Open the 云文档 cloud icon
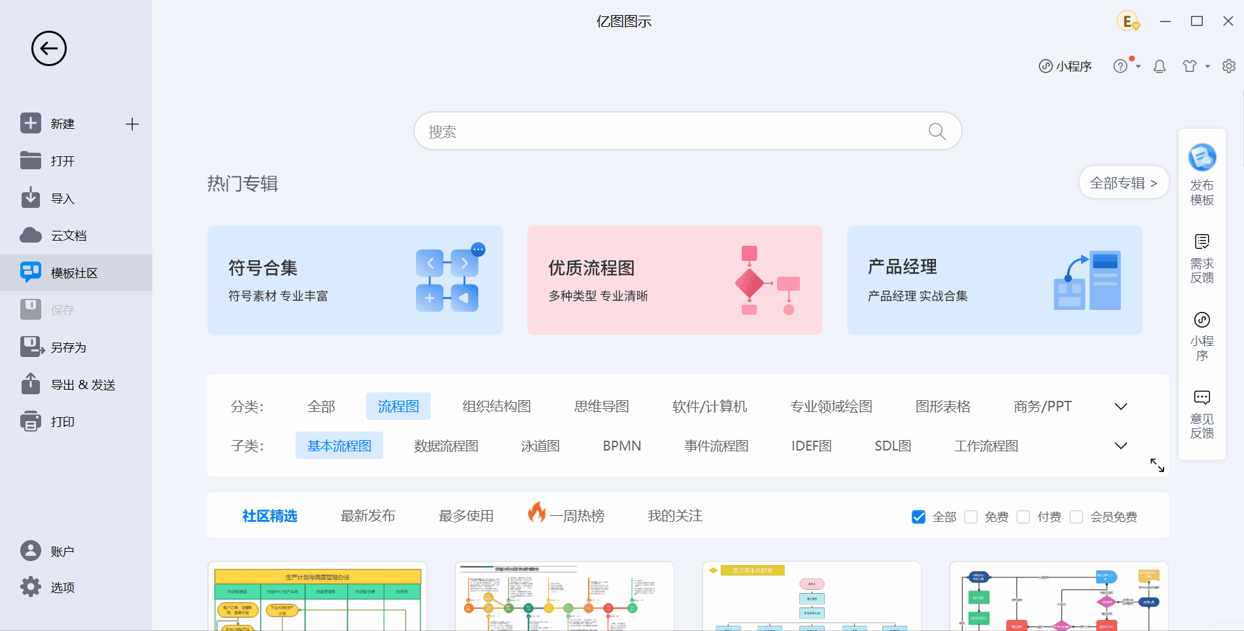 pyautogui.click(x=31, y=235)
